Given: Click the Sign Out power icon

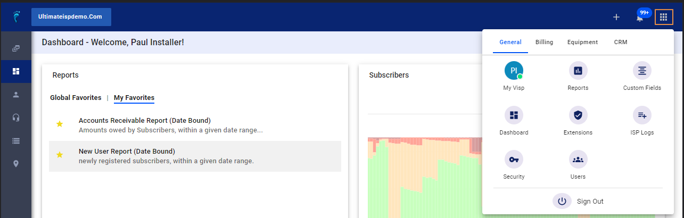Looking at the screenshot, I should [x=562, y=202].
